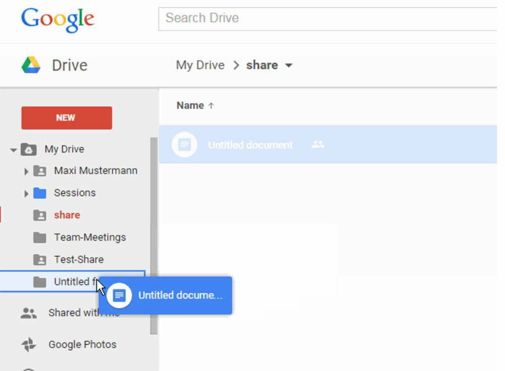Collapse the My Drive tree node
The height and width of the screenshot is (371, 505).
(x=13, y=150)
